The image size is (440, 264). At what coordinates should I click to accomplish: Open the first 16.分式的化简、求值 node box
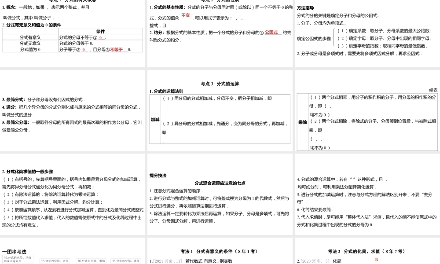pos(20,259)
